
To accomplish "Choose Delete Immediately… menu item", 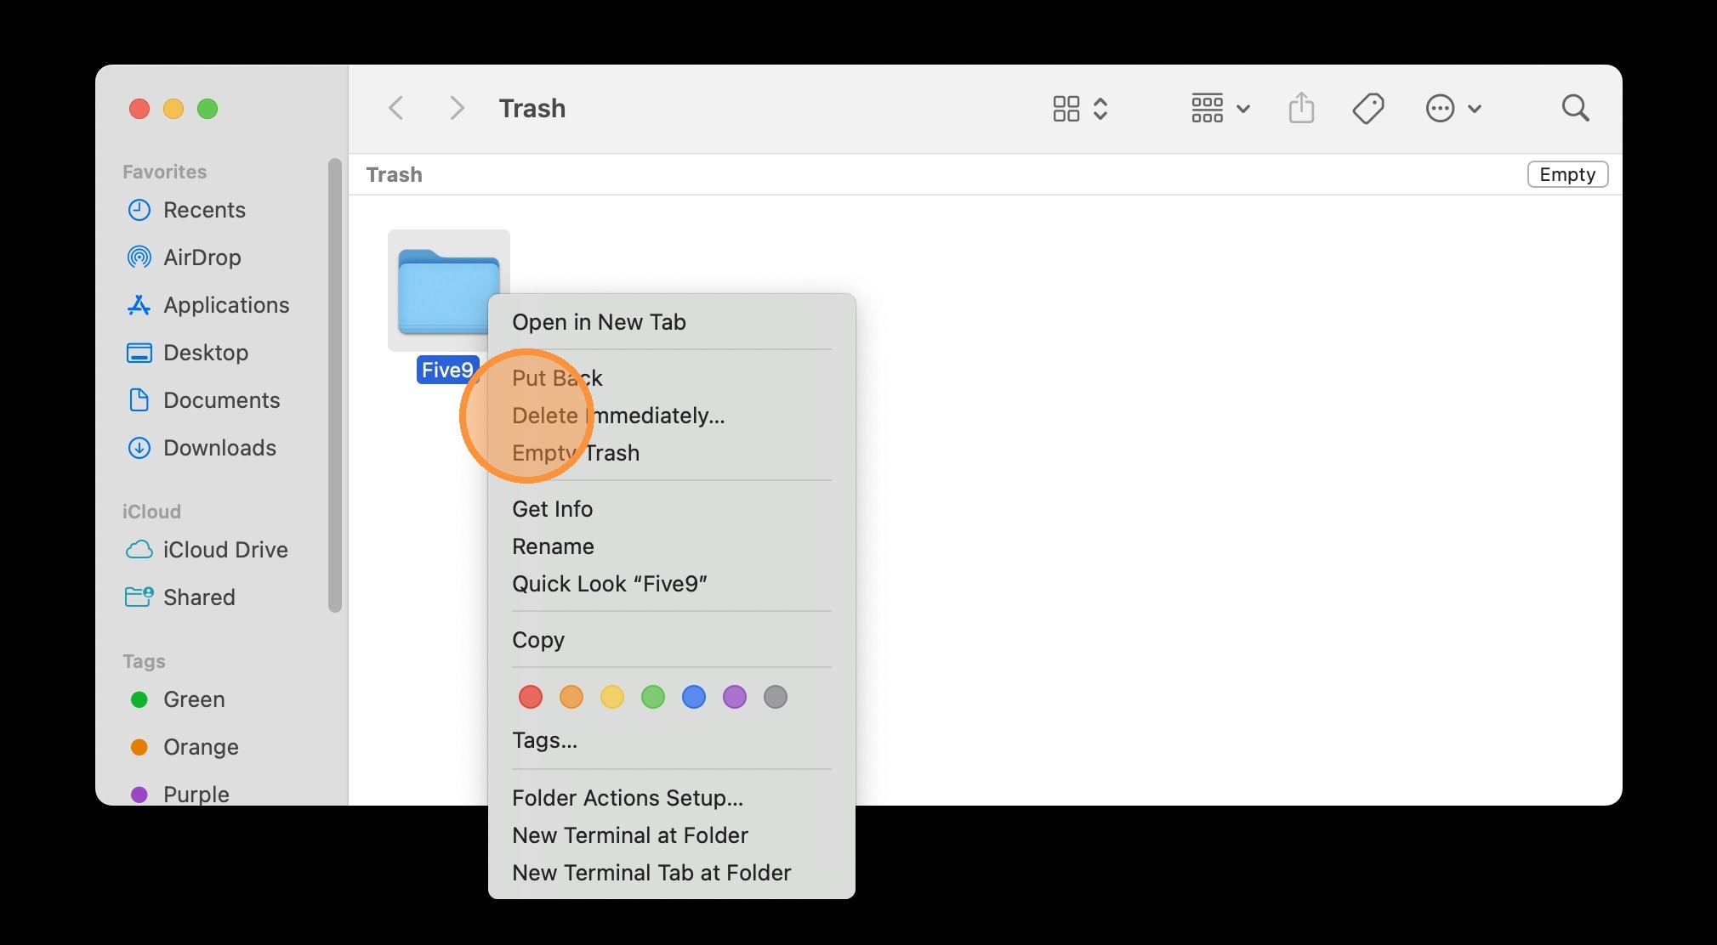I will (671, 416).
